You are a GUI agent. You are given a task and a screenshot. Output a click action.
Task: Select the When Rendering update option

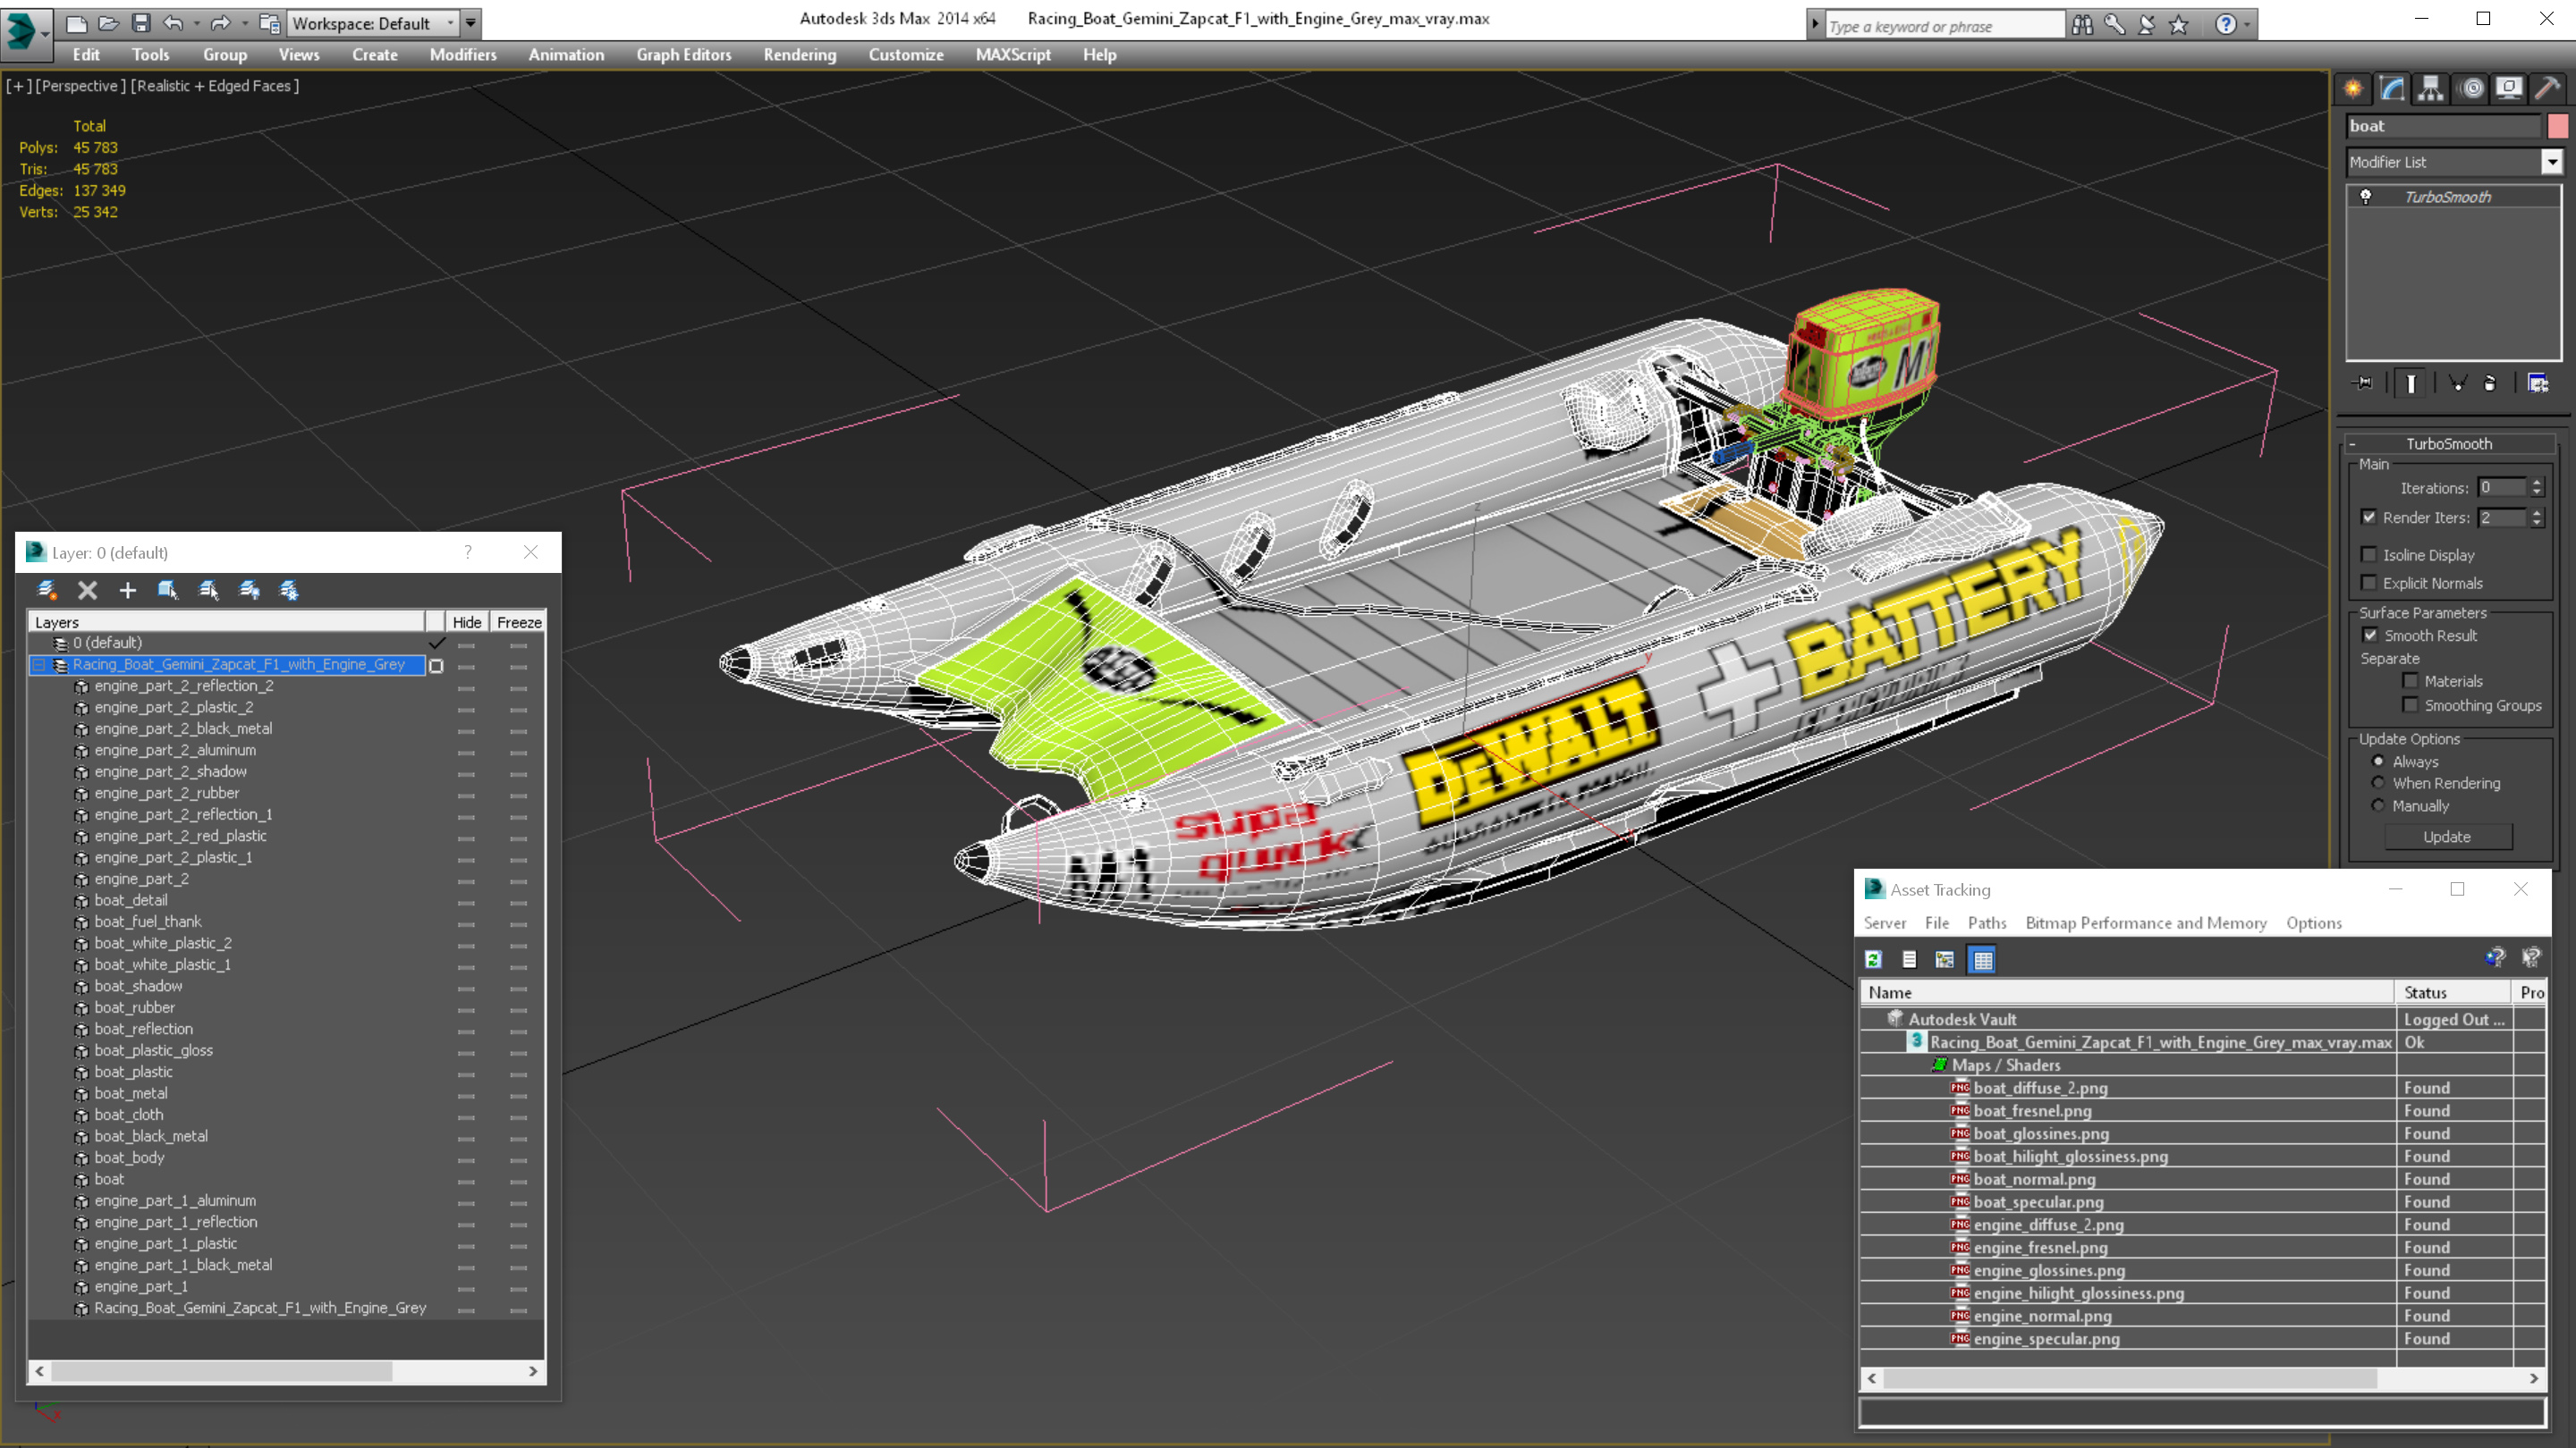pos(2379,782)
